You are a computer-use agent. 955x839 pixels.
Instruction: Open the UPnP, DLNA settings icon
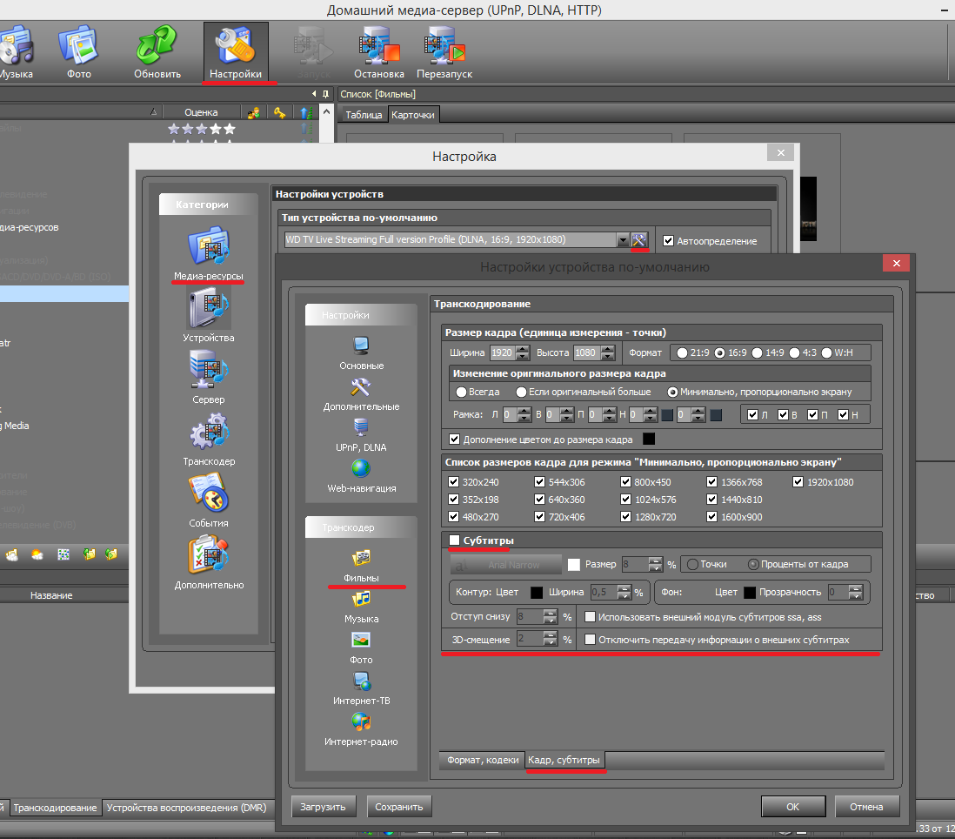click(x=361, y=428)
